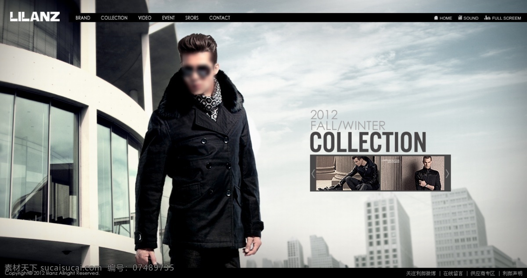Toggle the SOUND text link
Viewport: 527px width, 278px height.
pos(471,18)
